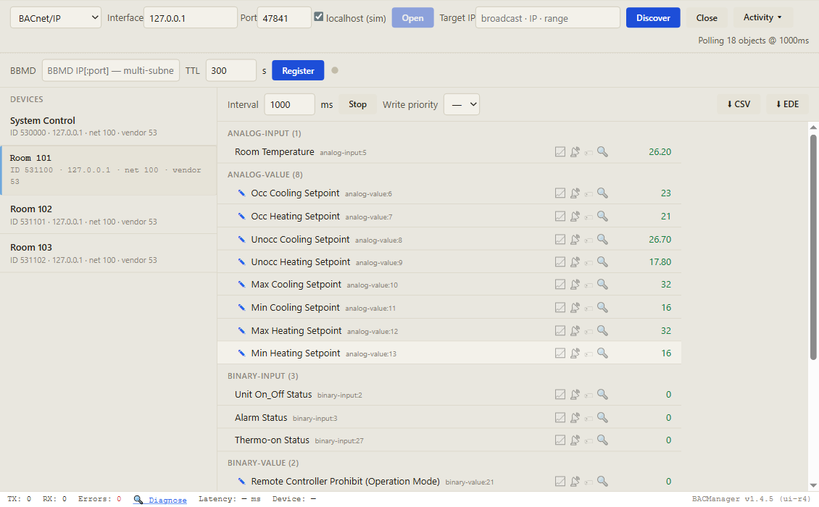The width and height of the screenshot is (819, 507).
Task: Open the BACnet/IP protocol dropdown
Action: pyautogui.click(x=55, y=18)
